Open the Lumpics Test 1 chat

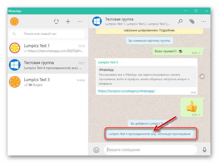click(48, 48)
